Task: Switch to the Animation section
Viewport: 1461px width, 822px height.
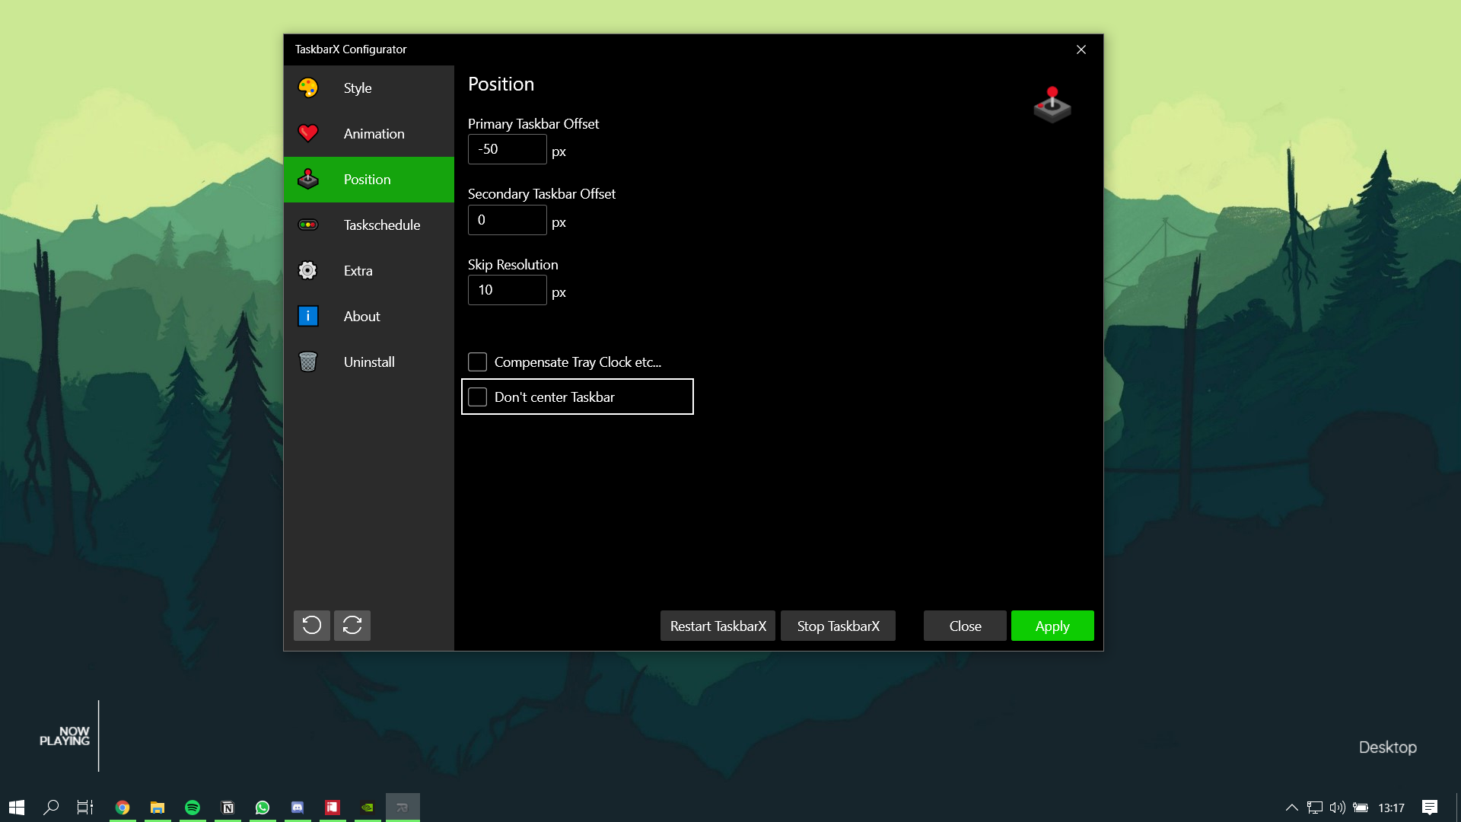Action: click(373, 133)
